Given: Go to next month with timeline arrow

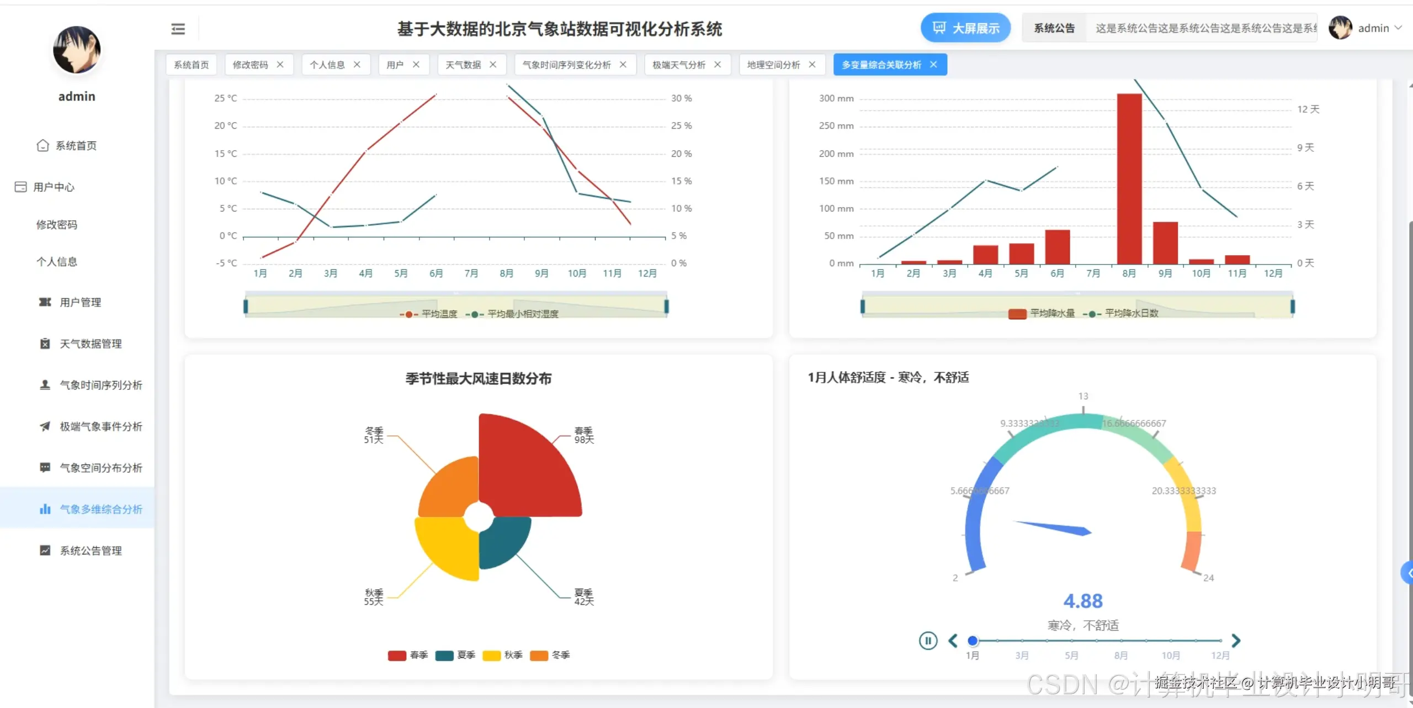Looking at the screenshot, I should pos(1236,641).
